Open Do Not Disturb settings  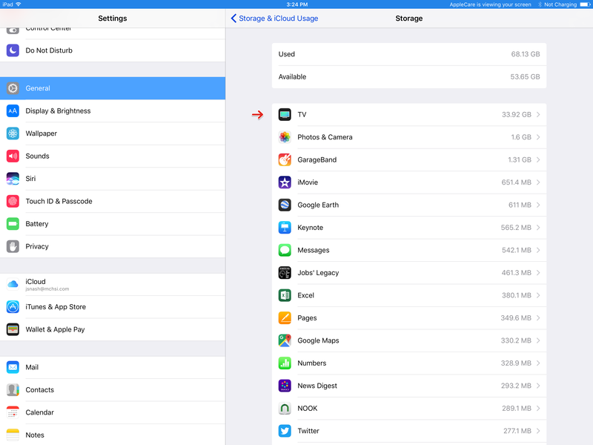(113, 50)
